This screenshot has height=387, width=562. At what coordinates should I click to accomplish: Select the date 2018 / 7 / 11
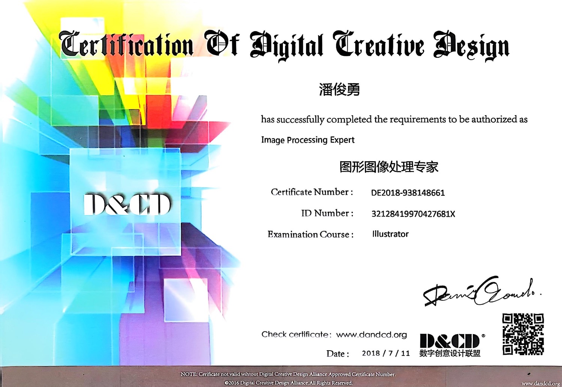[x=386, y=353]
